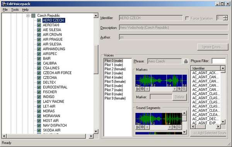The image size is (232, 147).
Task: Click right arrow under Sound Segments waveform
Action: point(170,127)
